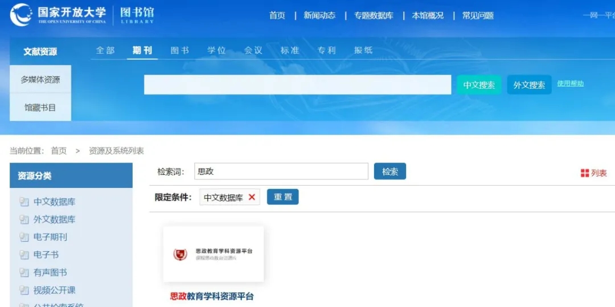
Task: Click the 检索词 input containing 思政
Action: [281, 171]
